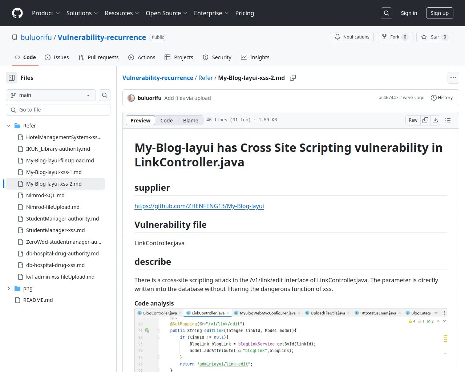Collapse the Refer folder chevron

coord(9,126)
